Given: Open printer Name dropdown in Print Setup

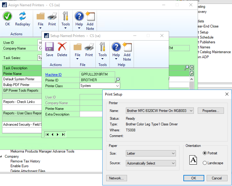Looking at the screenshot, I should coord(160,111).
